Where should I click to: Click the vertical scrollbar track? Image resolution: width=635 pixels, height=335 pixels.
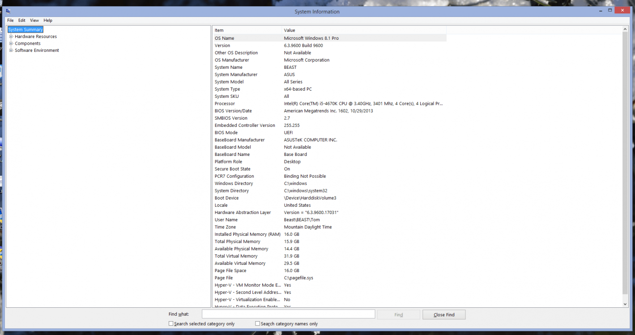coord(625,179)
